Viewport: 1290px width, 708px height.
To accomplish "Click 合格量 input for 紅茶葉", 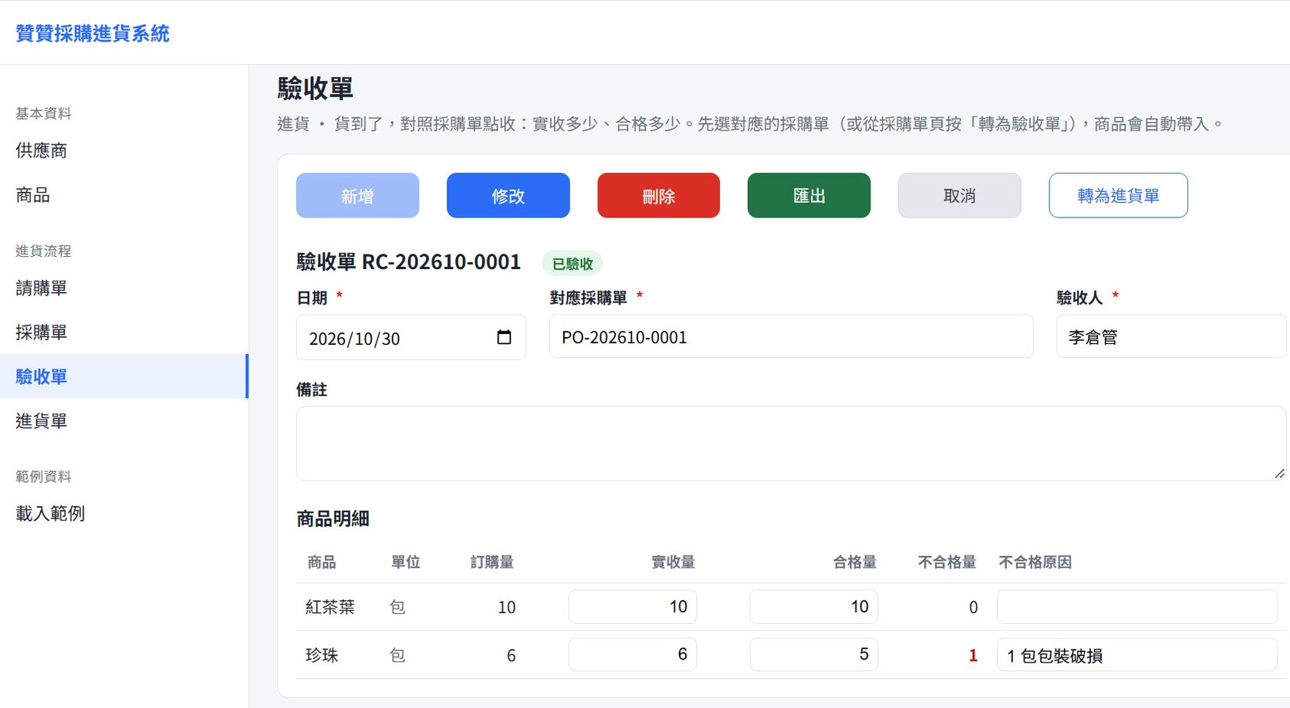I will 814,606.
